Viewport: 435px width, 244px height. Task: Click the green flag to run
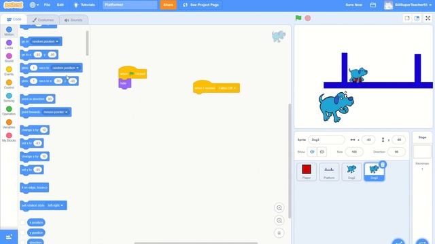pyautogui.click(x=298, y=18)
